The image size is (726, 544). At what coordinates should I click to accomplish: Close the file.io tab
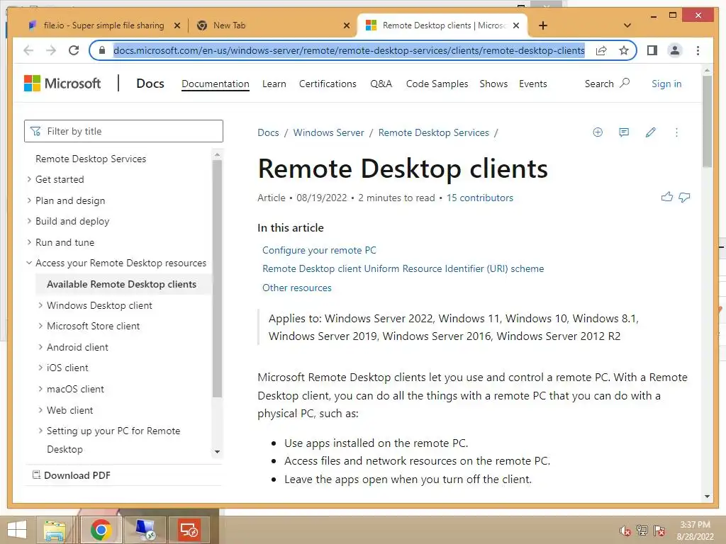[x=177, y=25]
